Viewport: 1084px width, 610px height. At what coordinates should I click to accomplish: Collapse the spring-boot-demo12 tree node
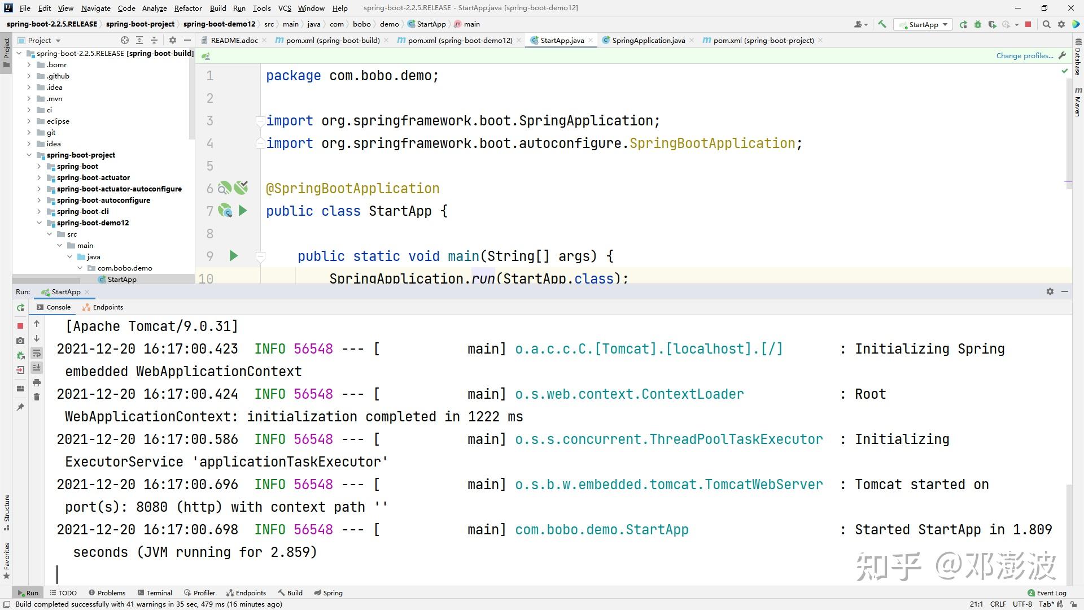tap(39, 223)
